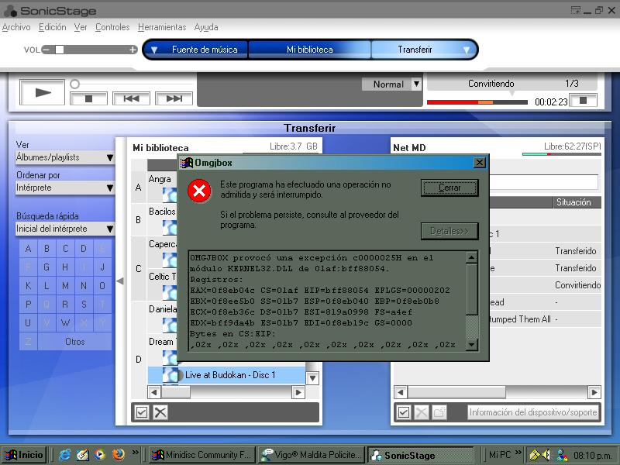Expand the Fuente de música arrow
Image resolution: width=620 pixels, height=465 pixels.
coord(154,50)
